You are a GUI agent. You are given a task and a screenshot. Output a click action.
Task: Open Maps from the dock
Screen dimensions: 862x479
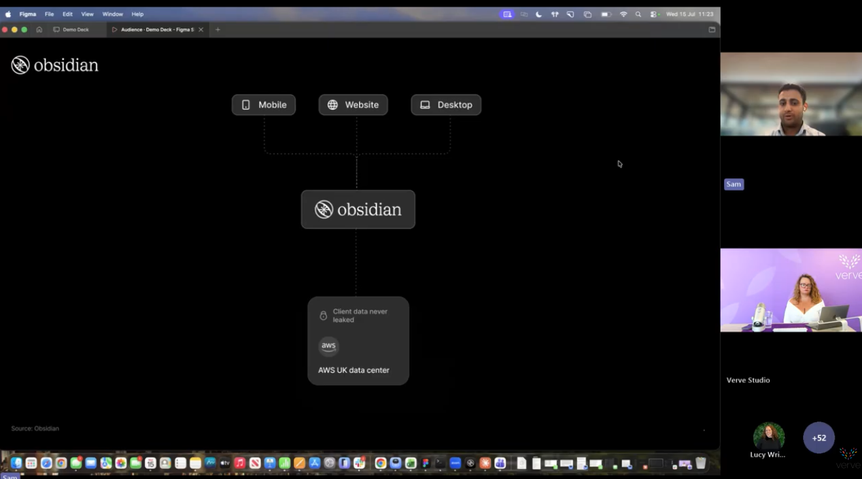click(106, 463)
